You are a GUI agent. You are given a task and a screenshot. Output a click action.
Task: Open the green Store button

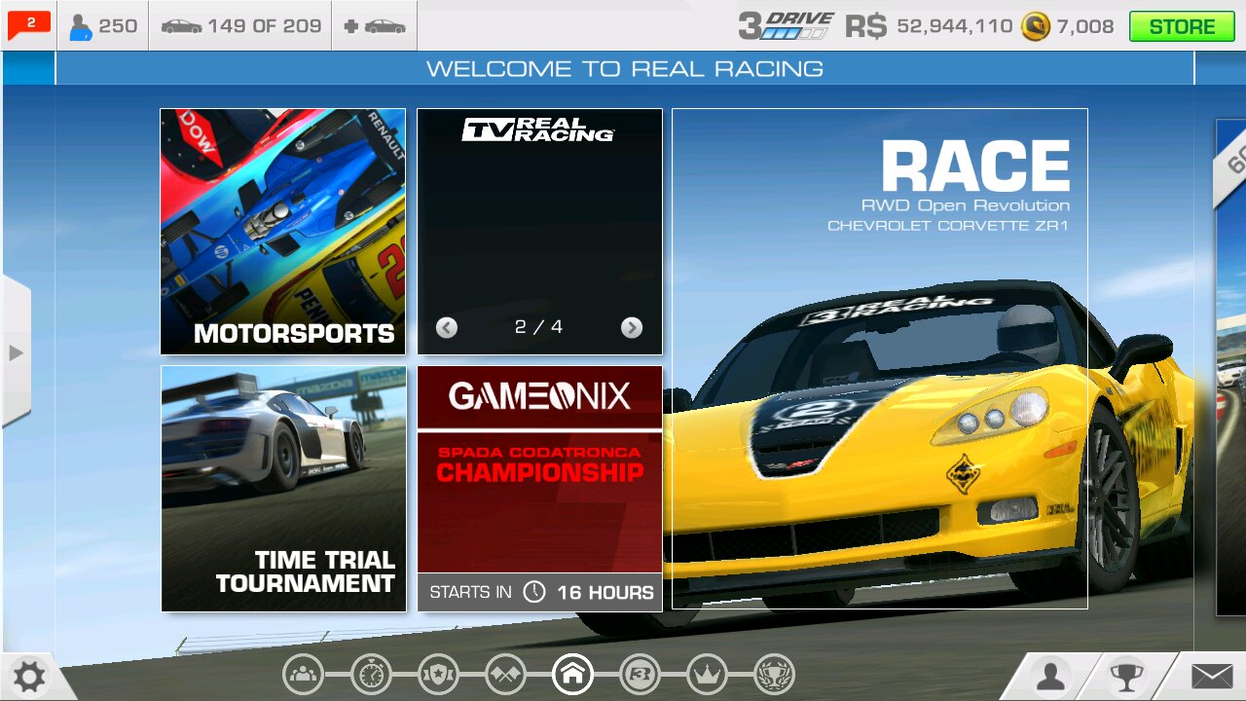1181,26
